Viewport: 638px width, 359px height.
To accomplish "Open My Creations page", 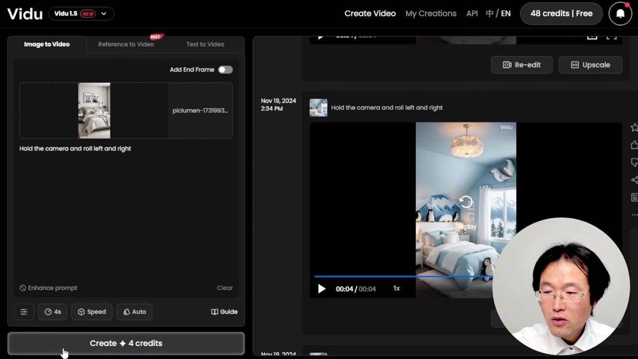I will [x=431, y=13].
